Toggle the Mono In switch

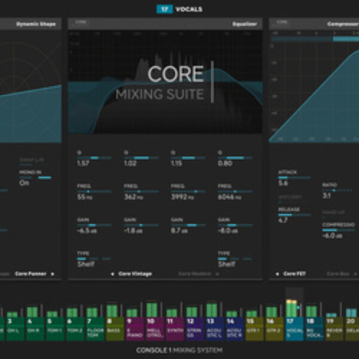35,178
